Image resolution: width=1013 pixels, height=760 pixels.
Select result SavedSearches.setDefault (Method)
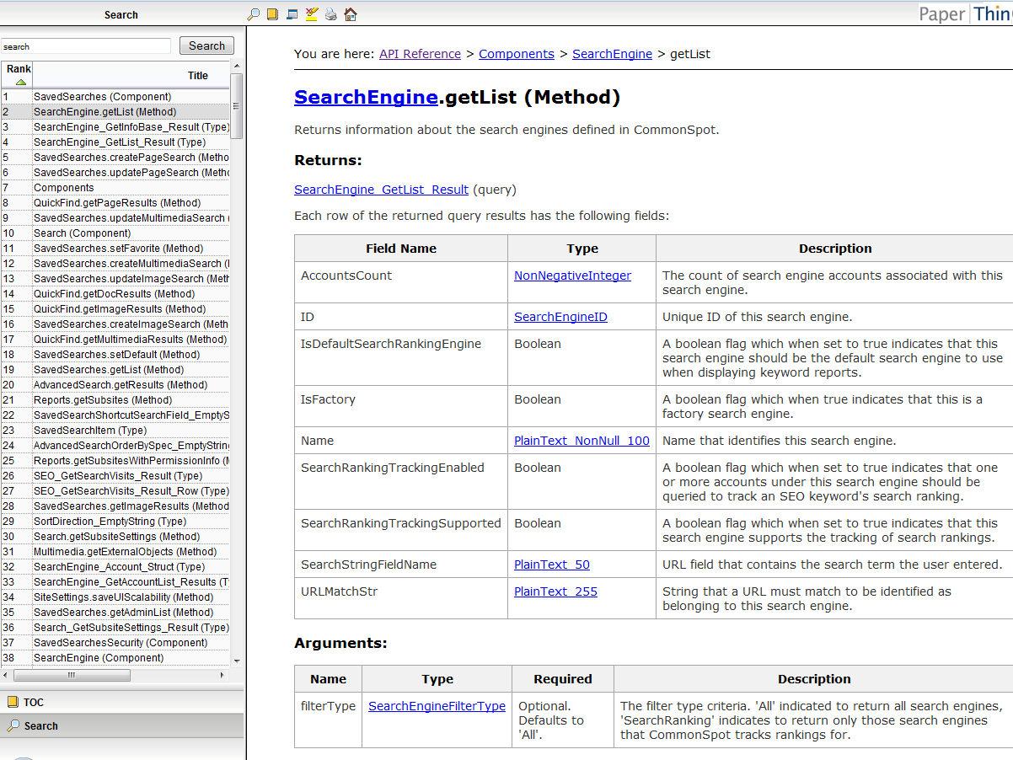point(115,355)
